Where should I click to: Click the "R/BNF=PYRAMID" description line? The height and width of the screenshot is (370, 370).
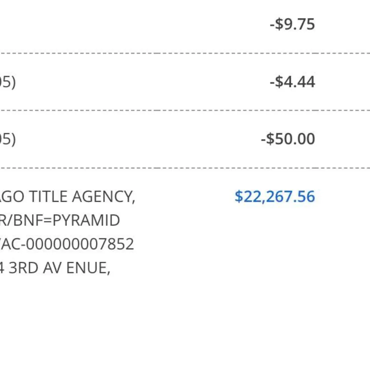click(x=60, y=220)
